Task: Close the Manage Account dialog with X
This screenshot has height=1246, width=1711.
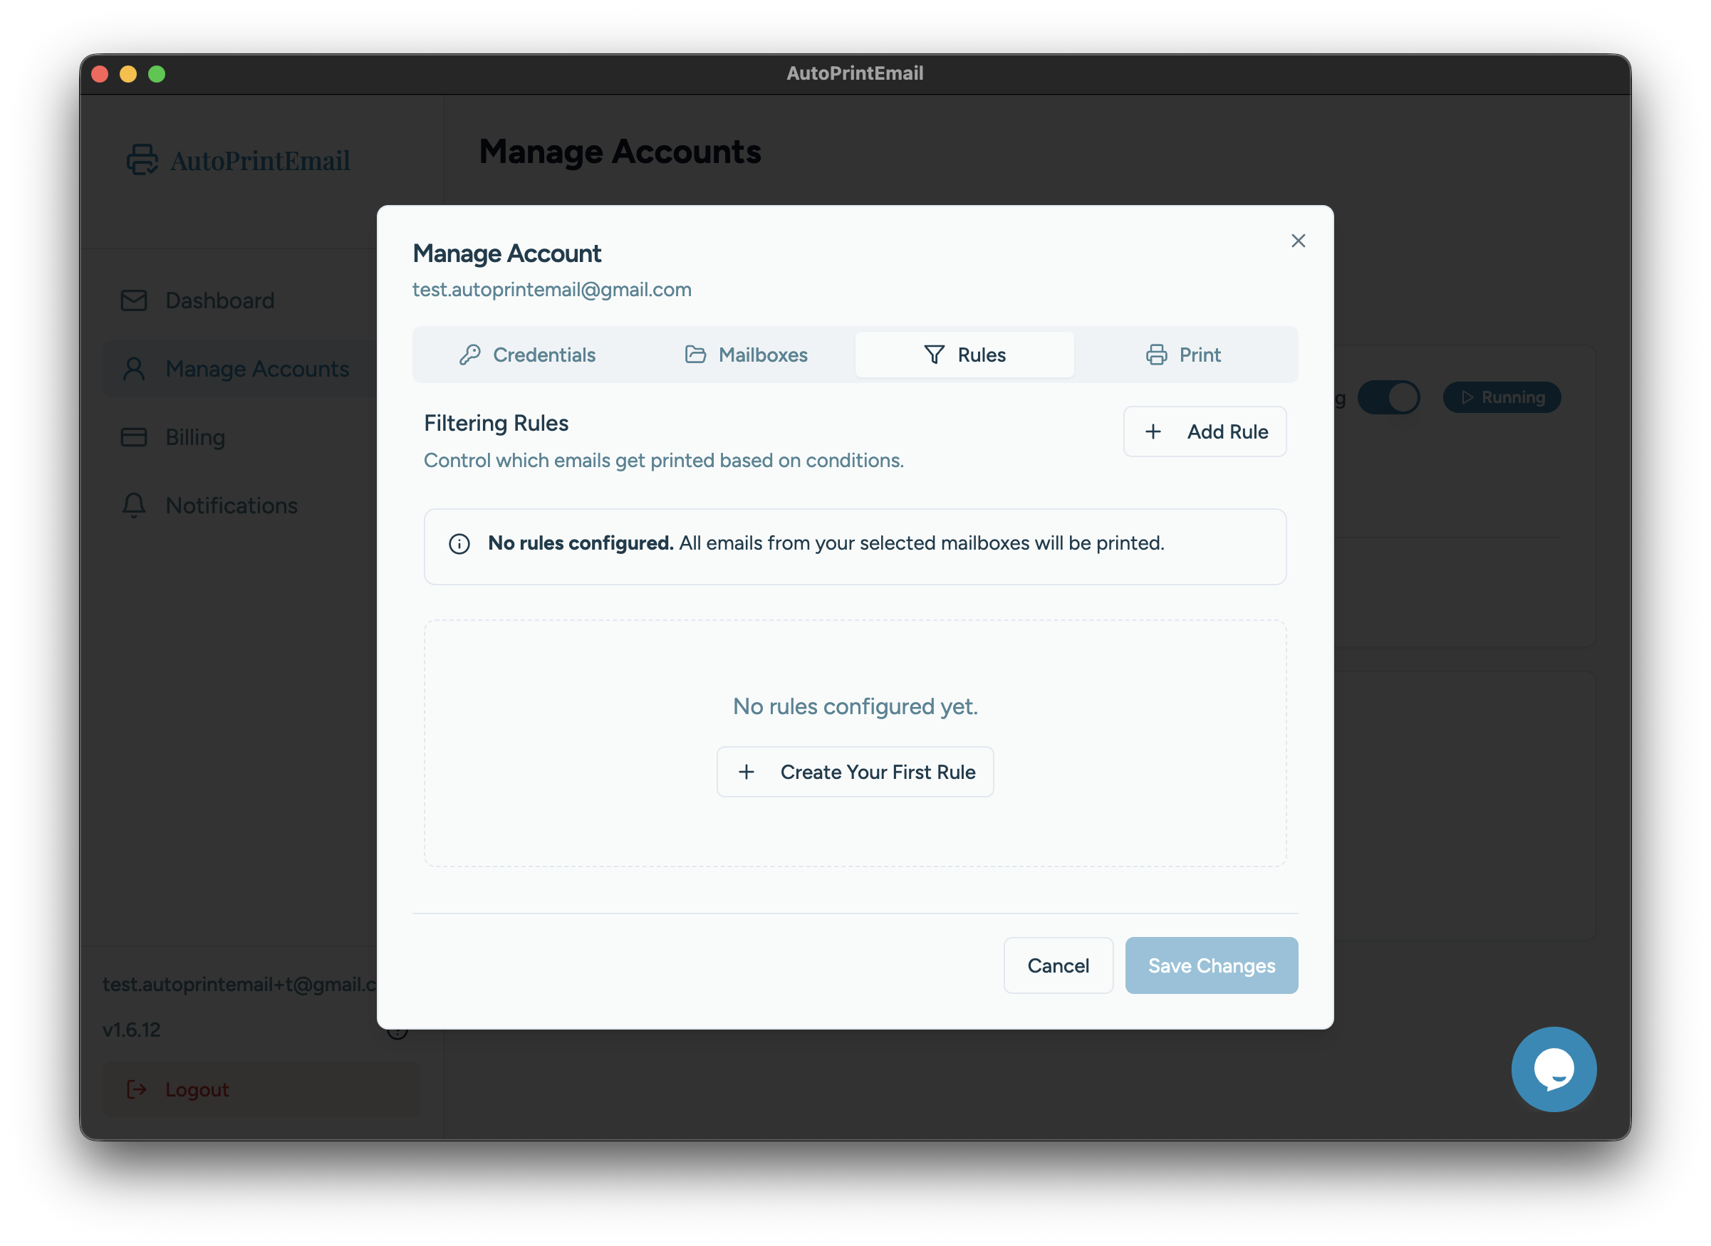Action: [1298, 241]
